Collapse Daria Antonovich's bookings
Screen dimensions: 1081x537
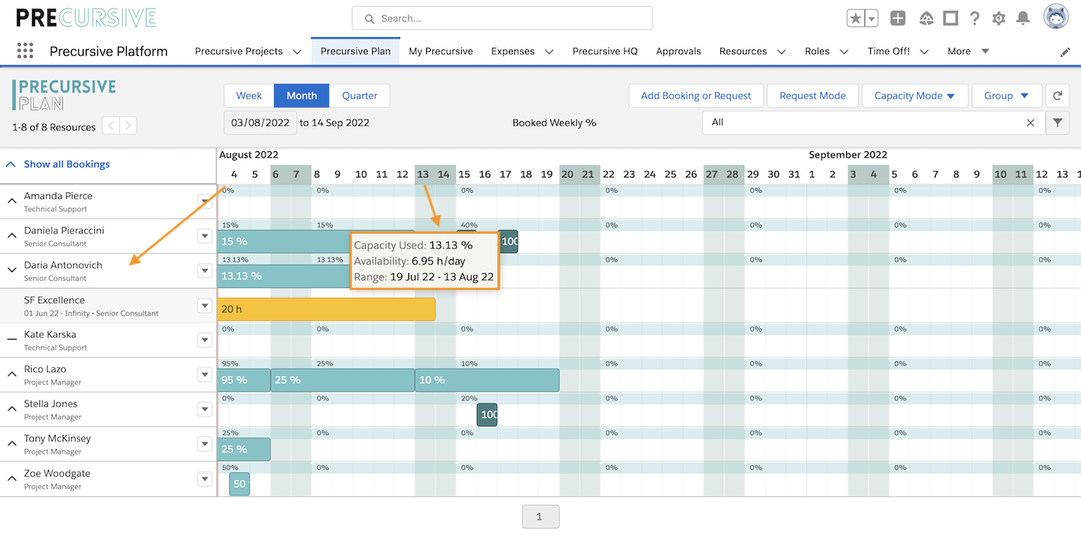pyautogui.click(x=12, y=270)
